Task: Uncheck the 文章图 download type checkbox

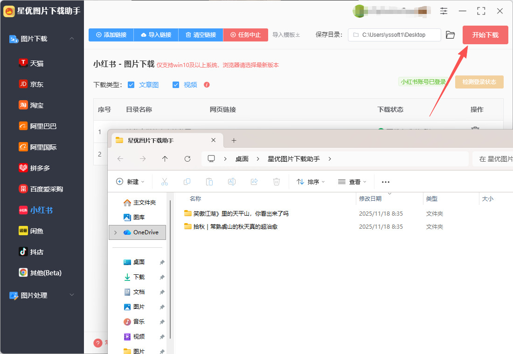Action: [131, 85]
